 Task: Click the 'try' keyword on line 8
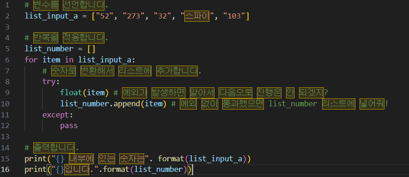[x=49, y=82]
